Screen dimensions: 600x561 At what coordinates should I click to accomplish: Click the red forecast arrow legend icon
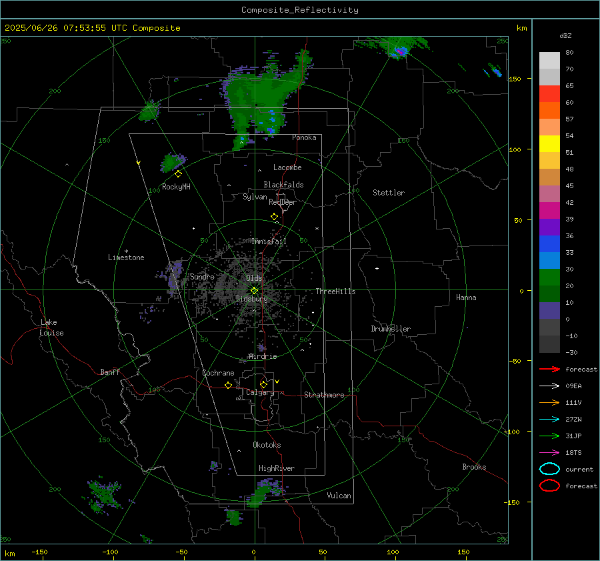coord(549,369)
